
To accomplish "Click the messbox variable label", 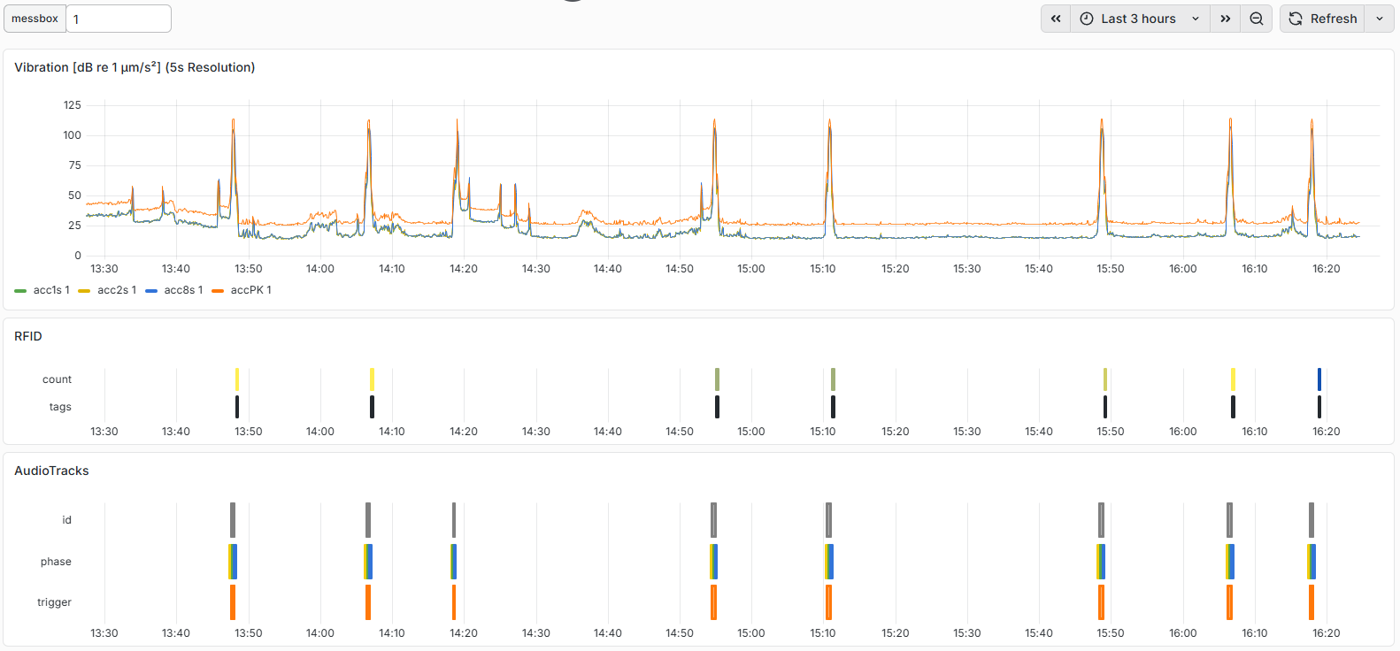I will 35,19.
